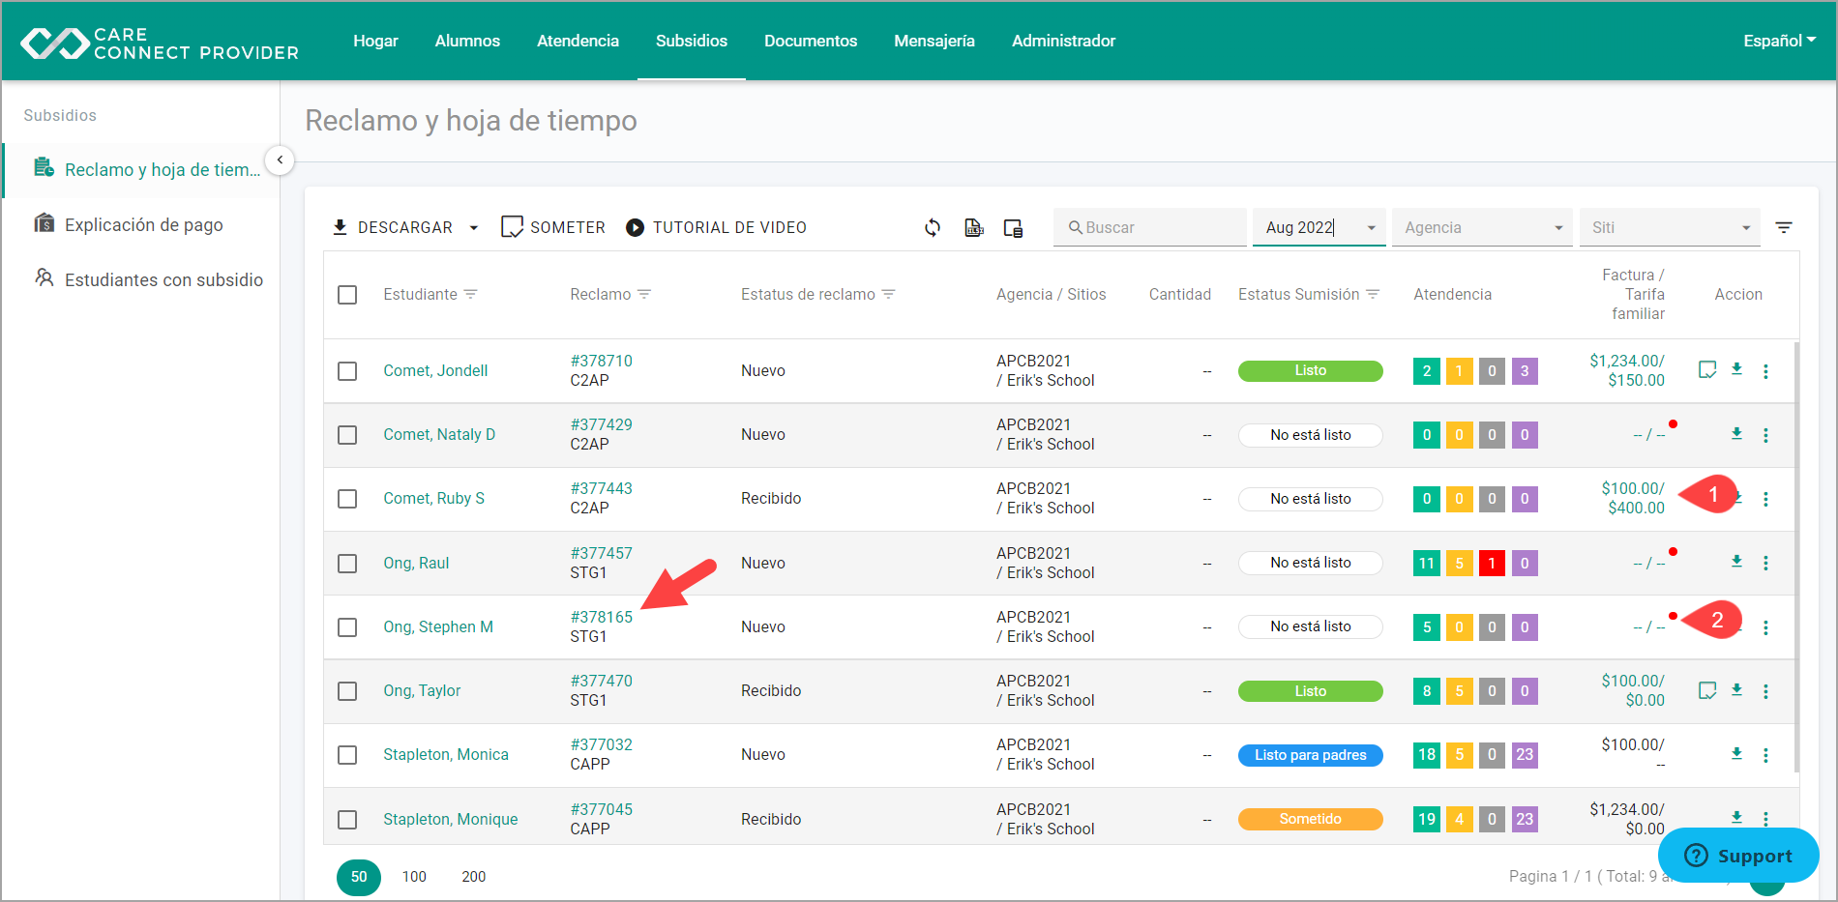This screenshot has height=902, width=1838.
Task: Click the Care Connect Provider logo
Action: coord(160,43)
